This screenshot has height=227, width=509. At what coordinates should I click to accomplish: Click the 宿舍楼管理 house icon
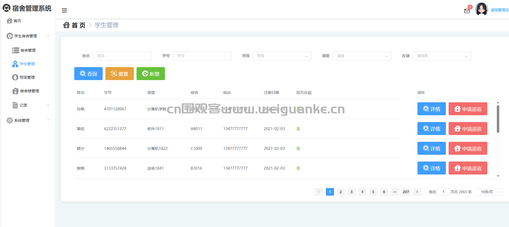pyautogui.click(x=15, y=91)
